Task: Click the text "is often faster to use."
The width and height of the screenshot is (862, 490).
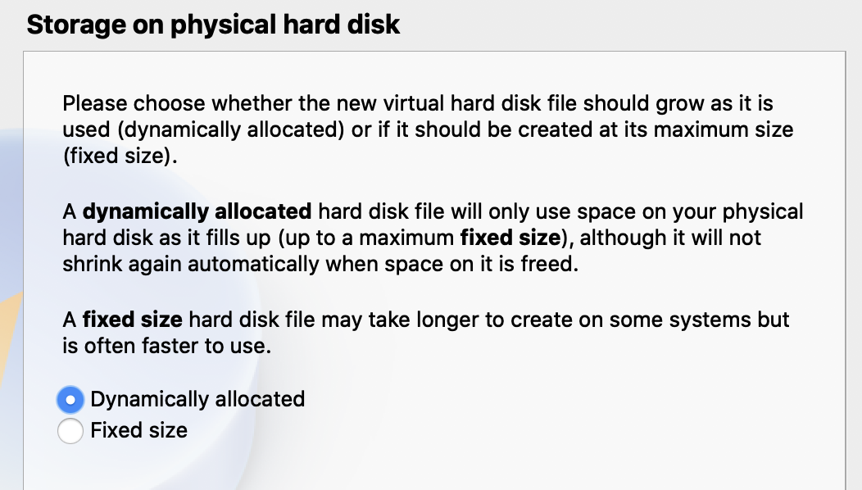Action: [166, 346]
